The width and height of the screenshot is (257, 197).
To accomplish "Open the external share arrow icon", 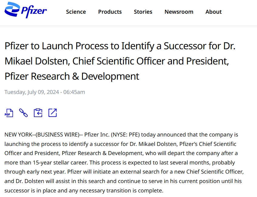I will pos(53,113).
